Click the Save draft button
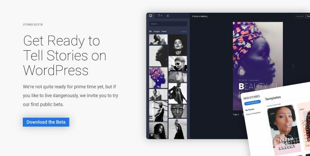 coord(300,16)
